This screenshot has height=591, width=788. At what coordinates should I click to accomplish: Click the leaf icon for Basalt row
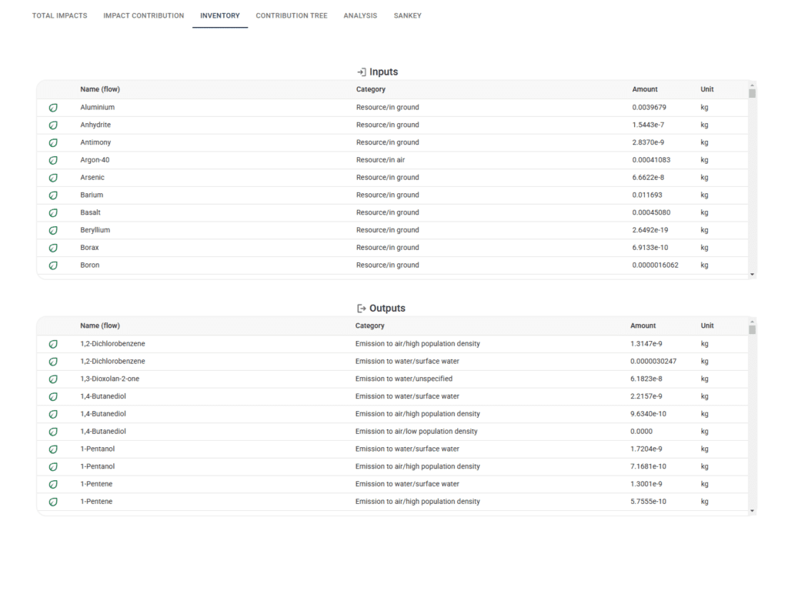(53, 213)
